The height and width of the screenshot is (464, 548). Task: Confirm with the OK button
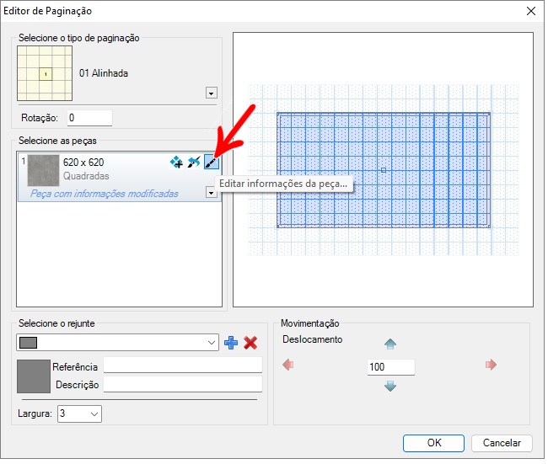[433, 443]
